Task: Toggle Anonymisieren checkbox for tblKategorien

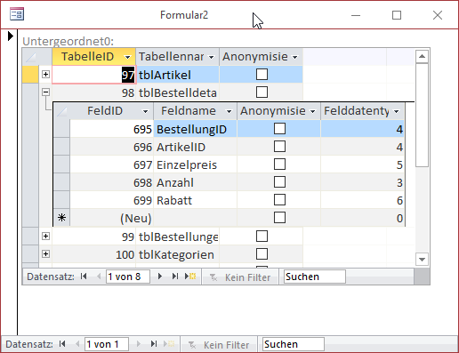Action: click(x=262, y=254)
